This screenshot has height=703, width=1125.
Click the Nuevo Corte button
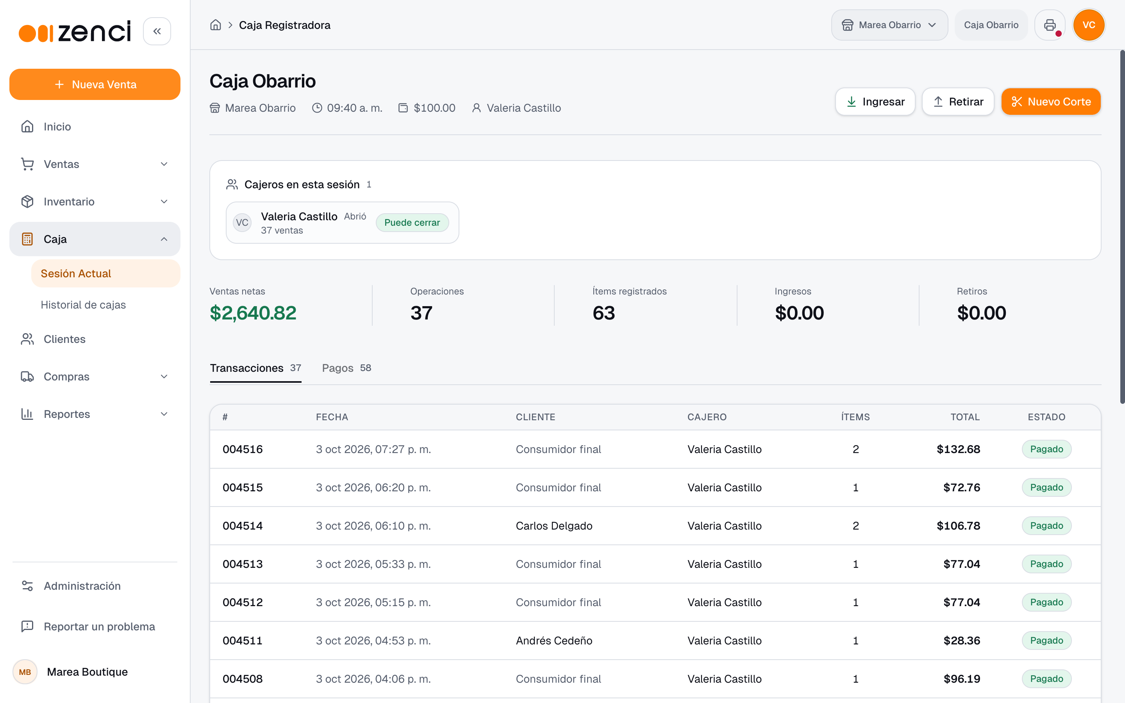click(x=1051, y=102)
